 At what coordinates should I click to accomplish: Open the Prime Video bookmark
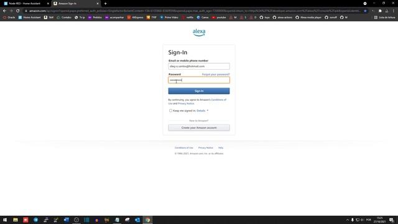point(169,17)
